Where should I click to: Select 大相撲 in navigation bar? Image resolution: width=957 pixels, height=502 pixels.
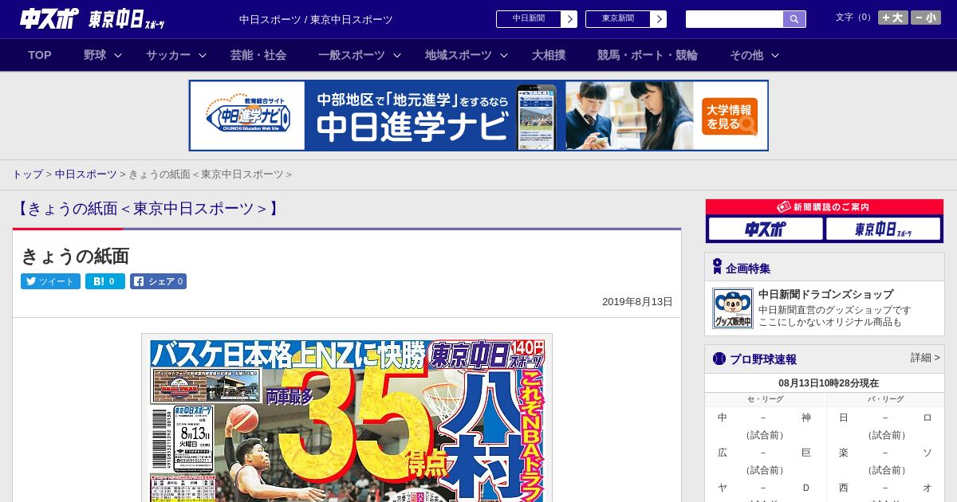(x=549, y=55)
